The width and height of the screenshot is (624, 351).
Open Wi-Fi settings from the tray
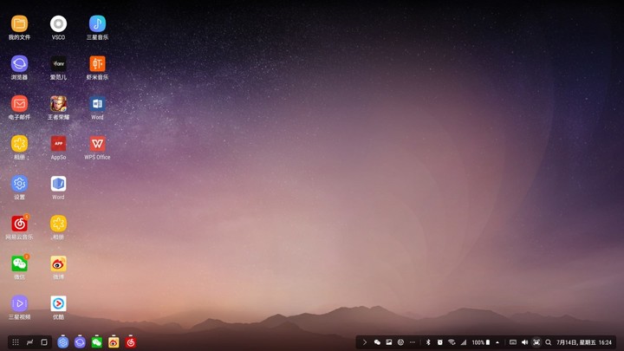tap(452, 342)
